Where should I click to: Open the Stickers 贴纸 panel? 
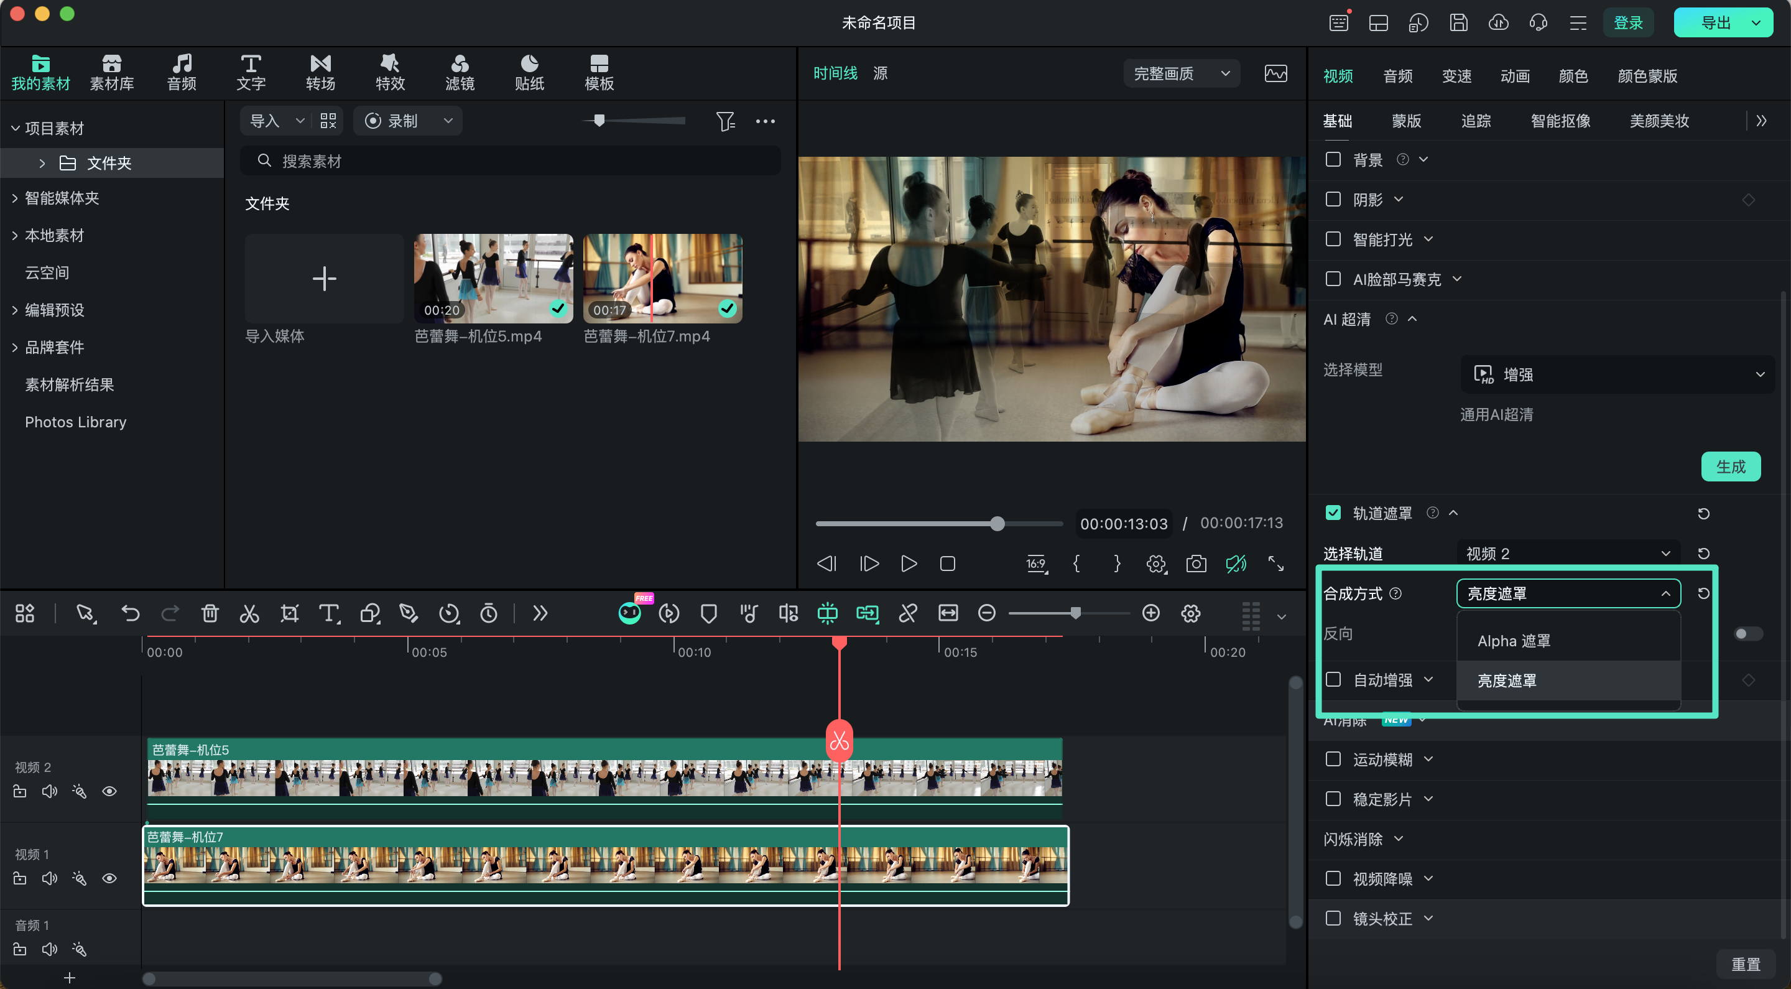[529, 72]
